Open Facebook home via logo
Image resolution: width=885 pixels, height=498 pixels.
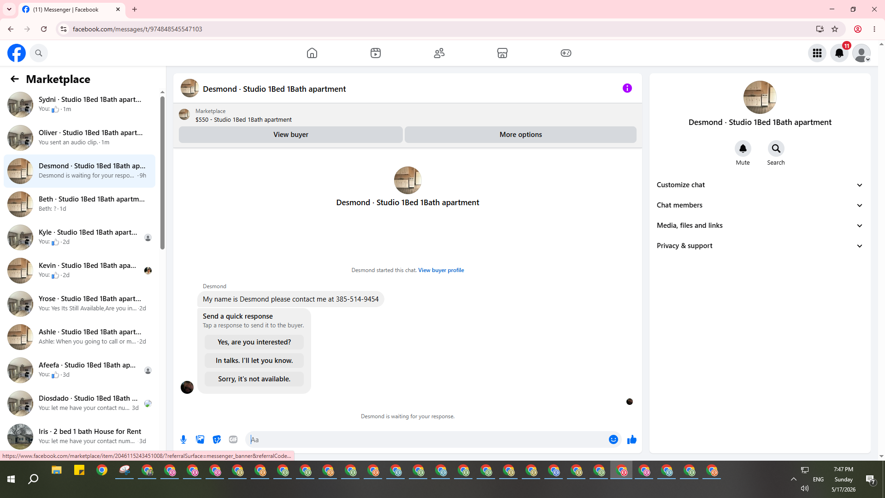[17, 53]
